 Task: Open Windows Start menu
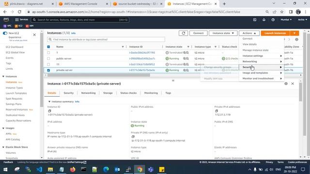pyautogui.click(x=5, y=170)
